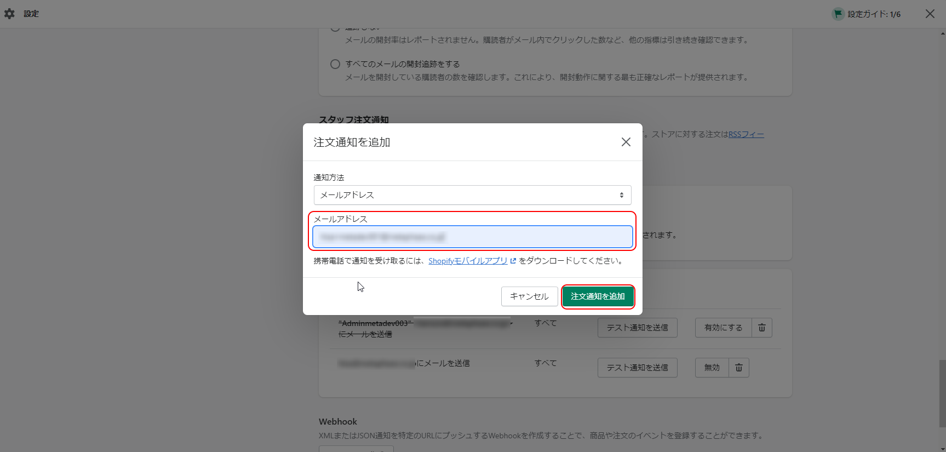This screenshot has height=452, width=946.
Task: Open the Shopifyモバイルアプリ link
Action: (468, 261)
